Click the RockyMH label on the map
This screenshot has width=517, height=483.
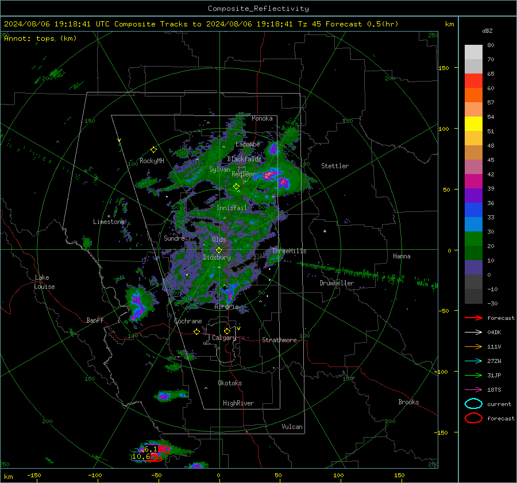[x=152, y=161]
